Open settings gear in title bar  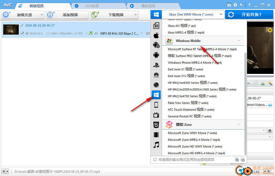click(235, 5)
